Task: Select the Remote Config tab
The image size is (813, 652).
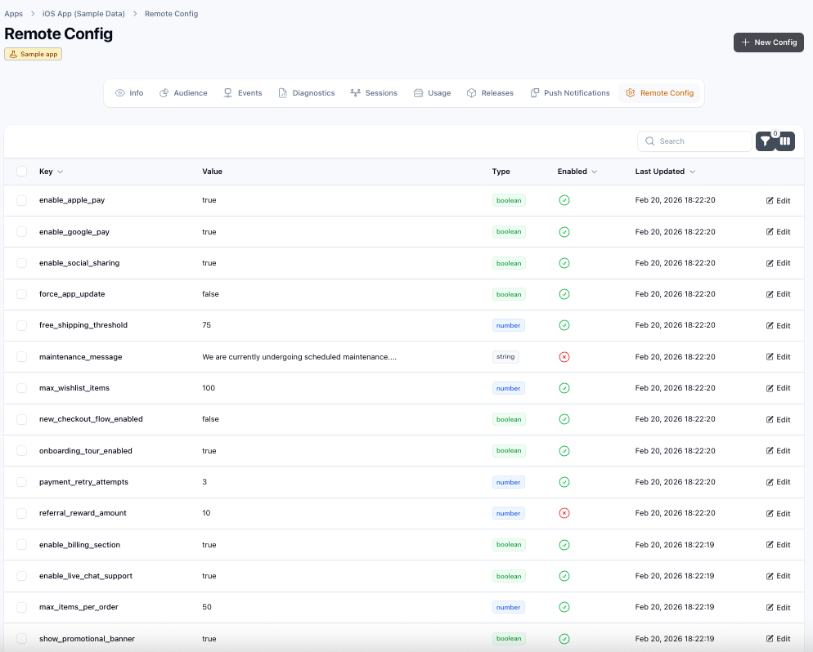Action: pos(659,92)
